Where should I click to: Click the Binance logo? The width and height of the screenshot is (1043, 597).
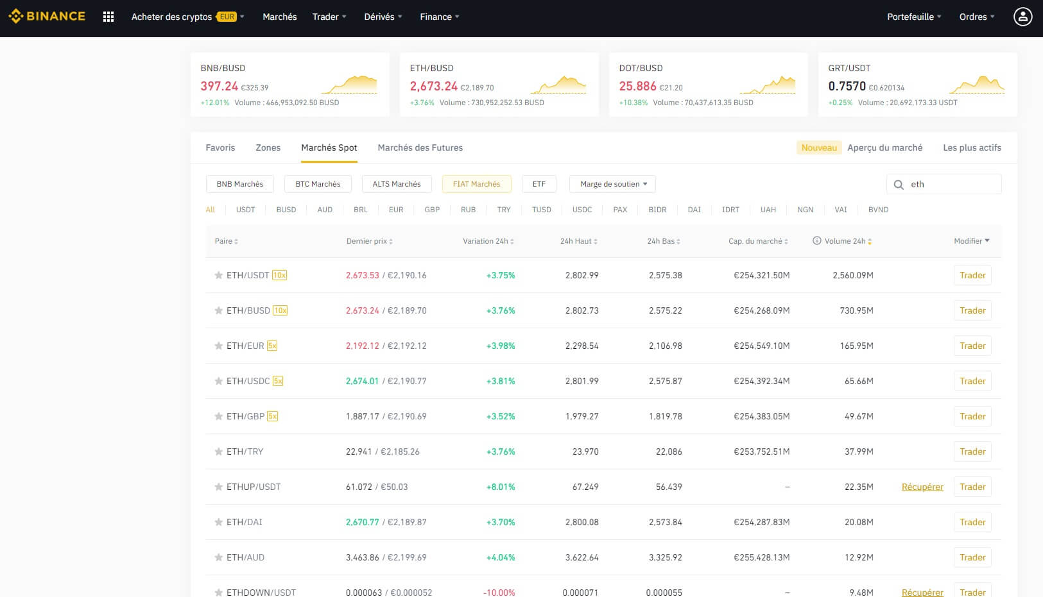tap(46, 16)
